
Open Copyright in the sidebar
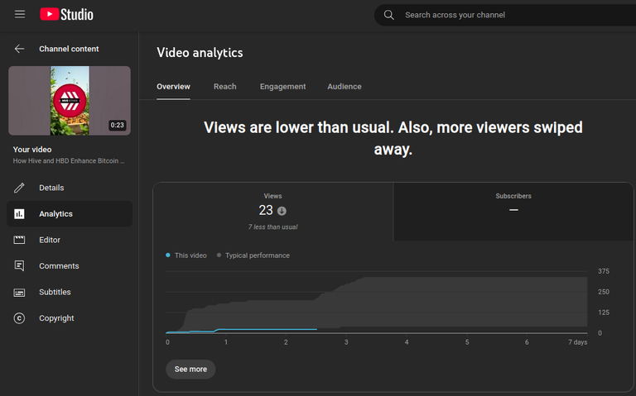pos(70,318)
